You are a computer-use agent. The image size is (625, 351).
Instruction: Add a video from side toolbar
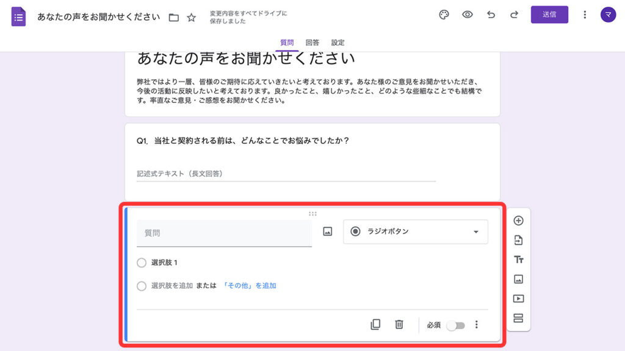[518, 299]
